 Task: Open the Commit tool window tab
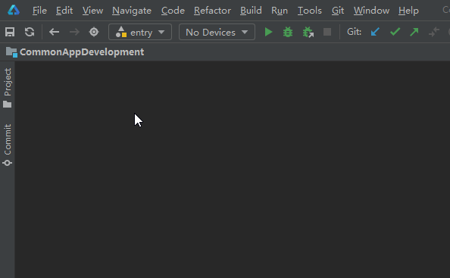(8, 145)
